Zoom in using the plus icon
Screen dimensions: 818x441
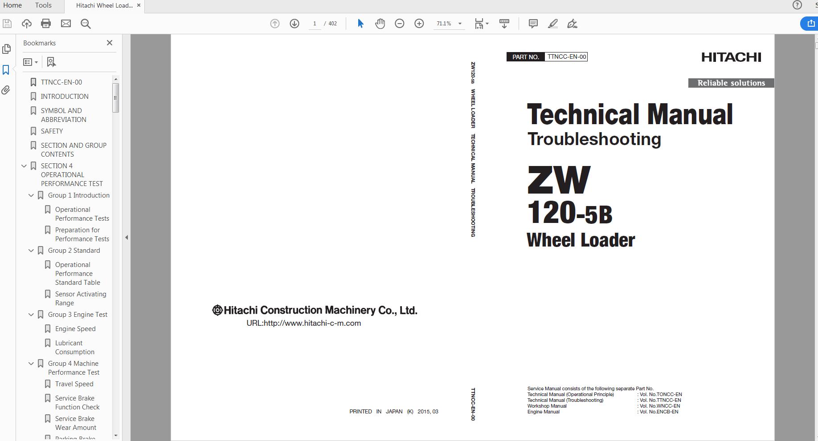(x=419, y=24)
